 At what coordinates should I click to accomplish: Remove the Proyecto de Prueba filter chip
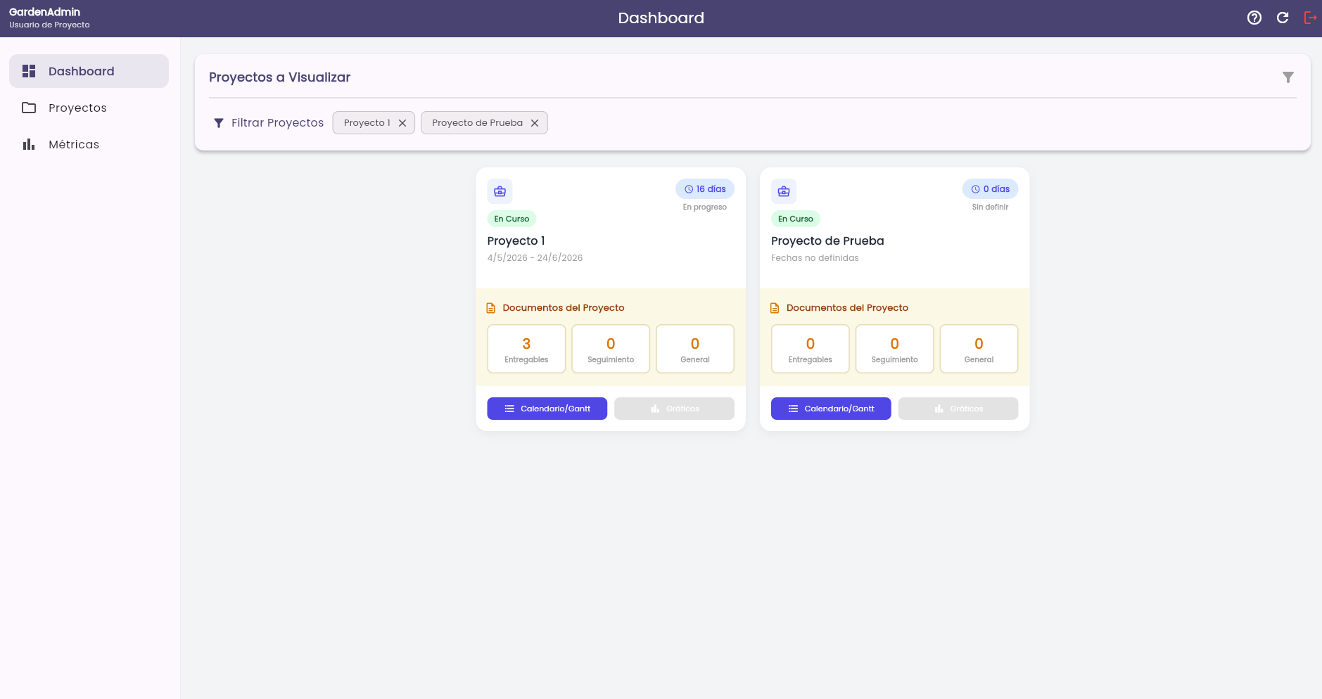535,123
